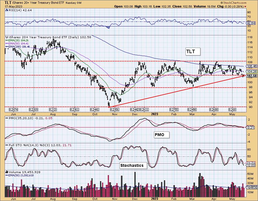The height and width of the screenshot is (201, 258).
Task: Click the Nasdaq GM exchange label
Action: pos(73,3)
